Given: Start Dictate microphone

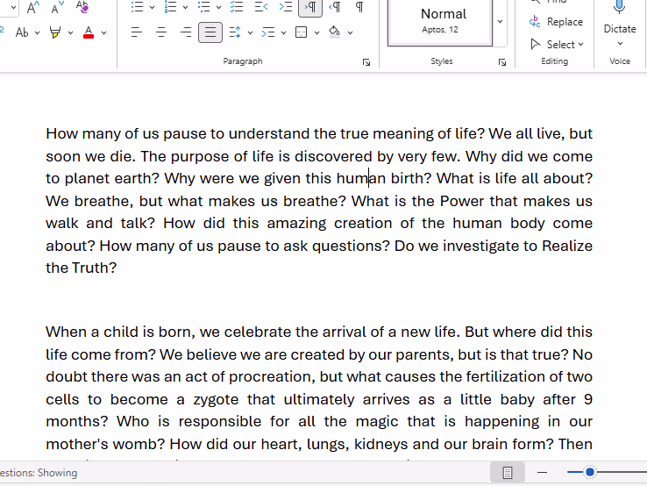Looking at the screenshot, I should (619, 17).
